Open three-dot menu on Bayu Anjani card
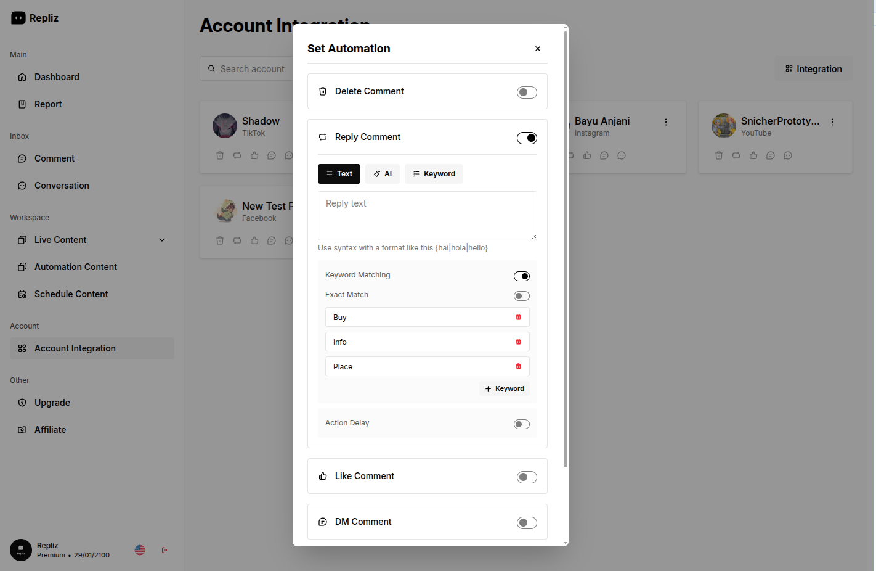Image resolution: width=876 pixels, height=571 pixels. (666, 122)
